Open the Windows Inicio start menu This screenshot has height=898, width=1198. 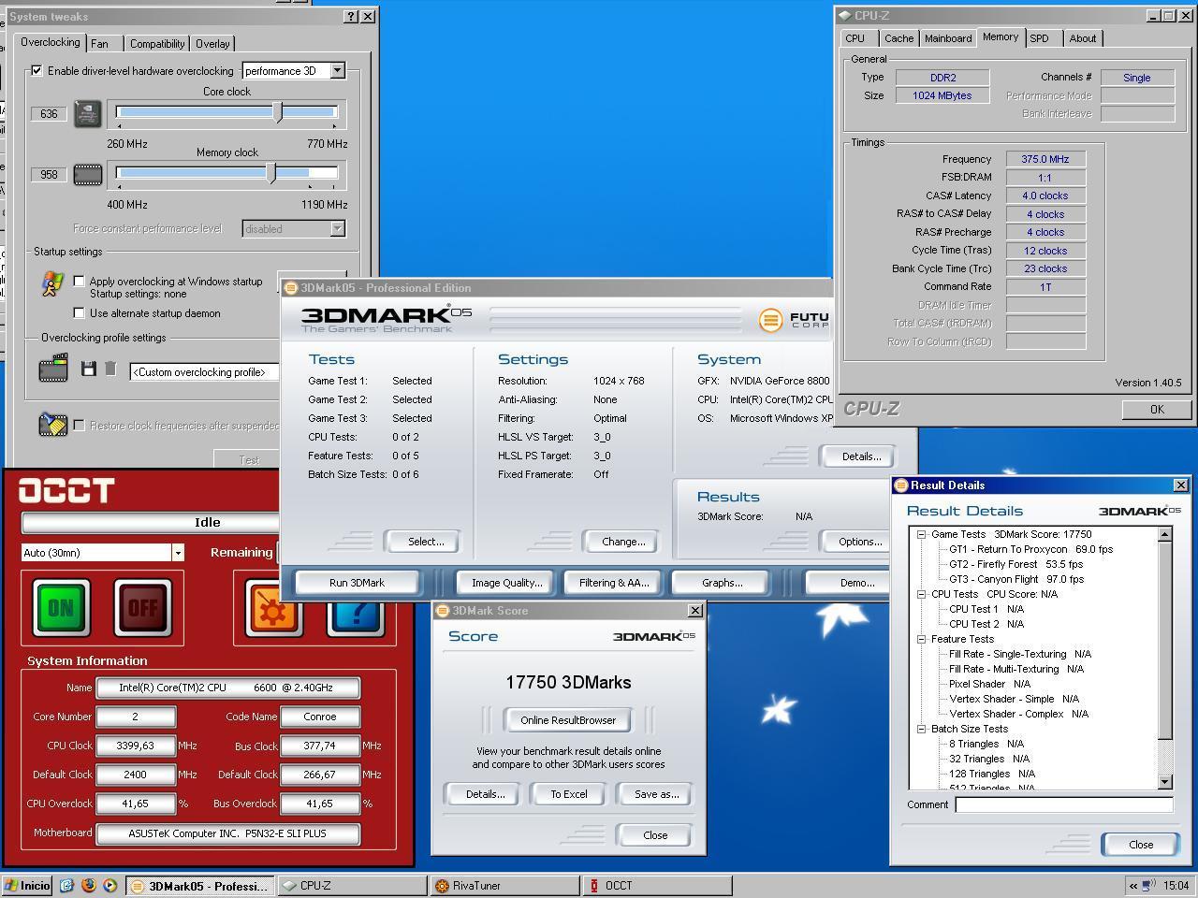tap(27, 885)
